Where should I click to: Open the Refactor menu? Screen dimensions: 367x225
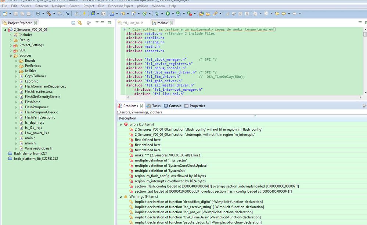(42, 6)
